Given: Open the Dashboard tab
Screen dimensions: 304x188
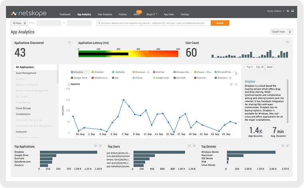Looking at the screenshot, I should (65, 14).
